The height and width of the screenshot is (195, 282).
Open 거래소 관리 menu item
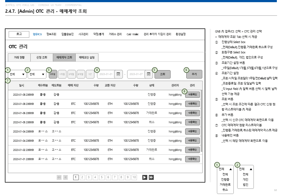tap(115, 34)
